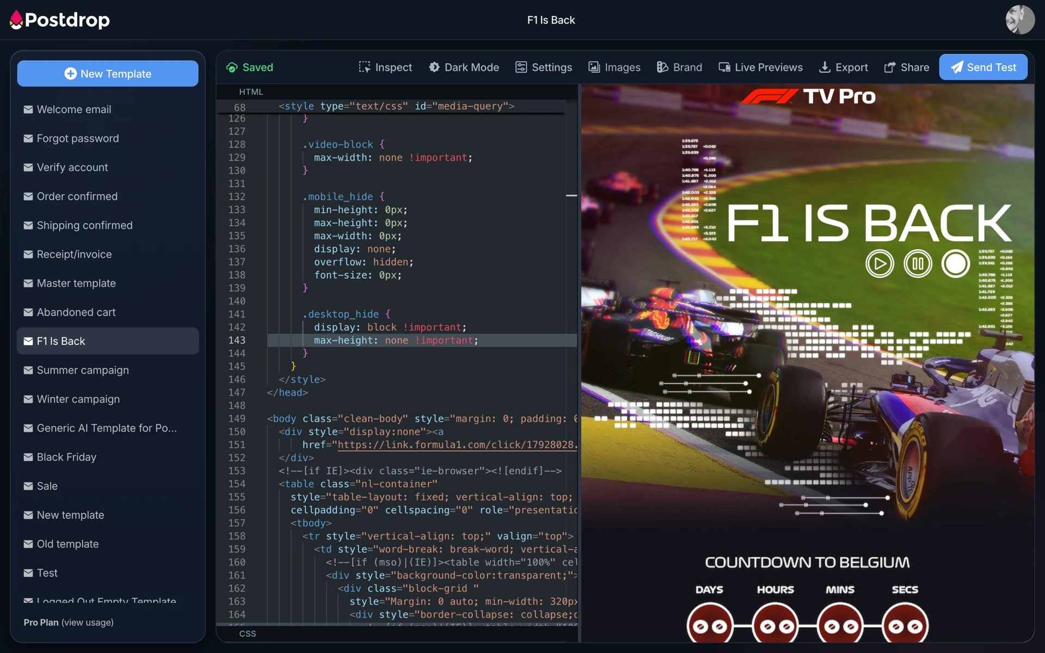
Task: Click the Saved status indicator
Action: pyautogui.click(x=250, y=67)
